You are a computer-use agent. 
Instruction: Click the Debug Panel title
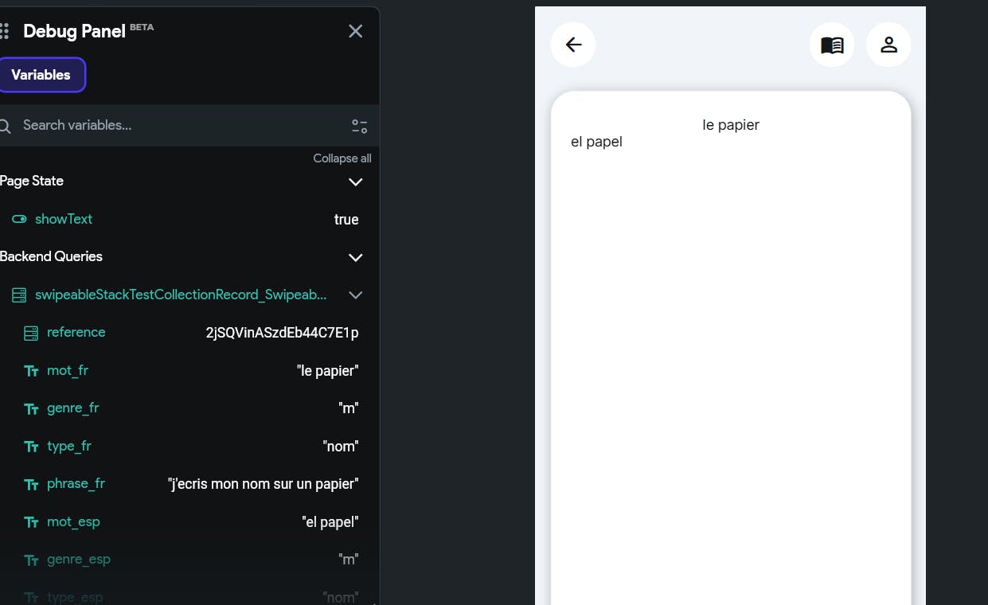(74, 31)
